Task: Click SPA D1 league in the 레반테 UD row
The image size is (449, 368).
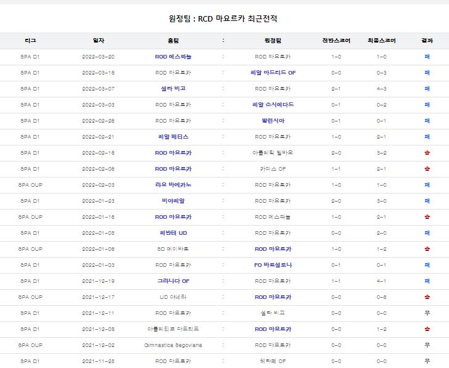Action: (30, 233)
